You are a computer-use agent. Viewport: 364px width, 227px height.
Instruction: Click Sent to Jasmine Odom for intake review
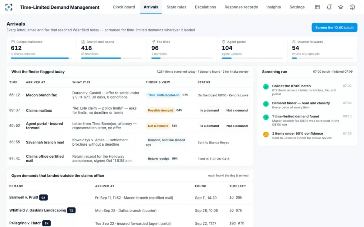pyautogui.click(x=302, y=138)
